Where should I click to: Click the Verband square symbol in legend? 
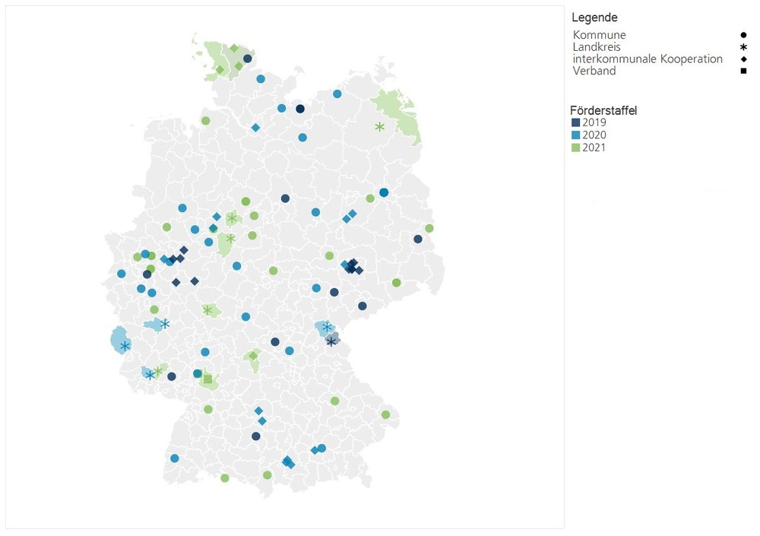point(743,71)
